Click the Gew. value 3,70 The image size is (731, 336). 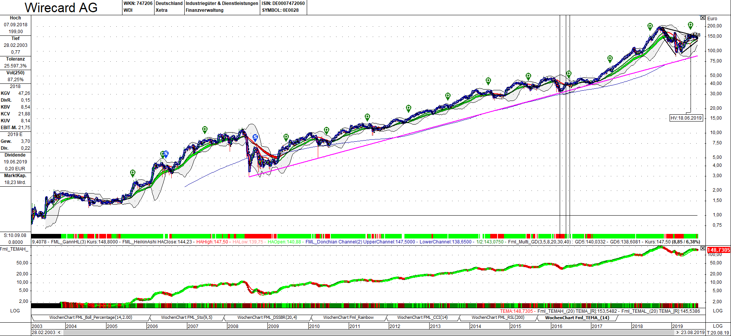tap(26, 141)
